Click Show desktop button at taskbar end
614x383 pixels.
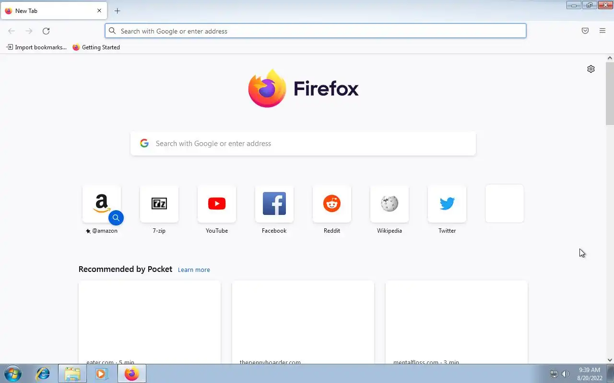click(610, 374)
